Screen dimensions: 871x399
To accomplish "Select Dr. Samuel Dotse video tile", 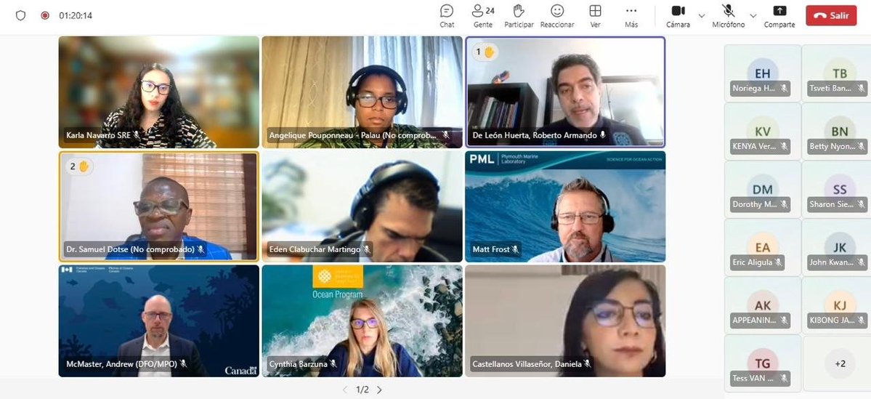I will coord(159,206).
